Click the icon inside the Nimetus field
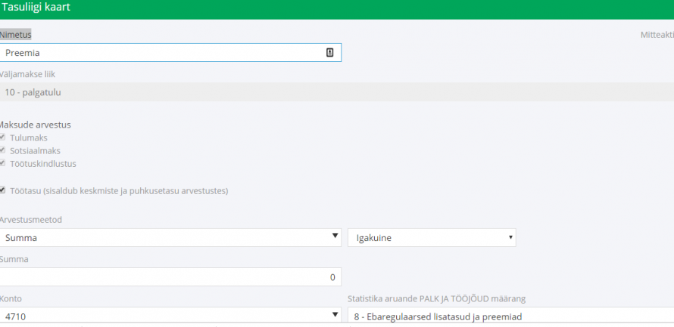The width and height of the screenshot is (674, 327). [329, 53]
